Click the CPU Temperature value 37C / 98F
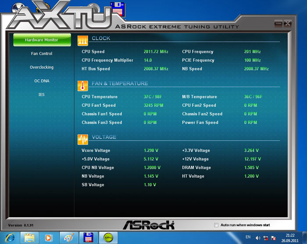Image resolution: width=307 pixels, height=244 pixels. [153, 97]
